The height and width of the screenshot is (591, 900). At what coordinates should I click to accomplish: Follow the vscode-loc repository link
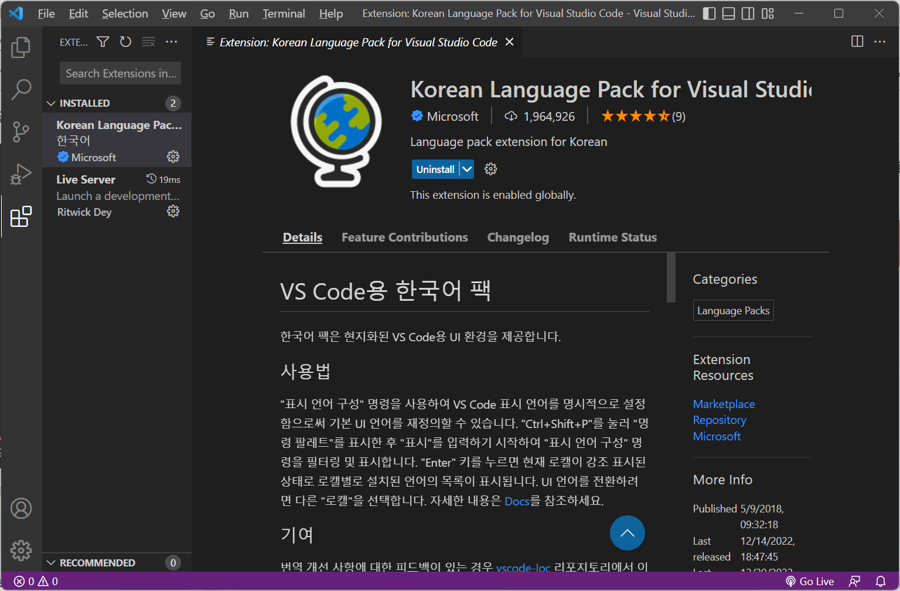tap(523, 567)
